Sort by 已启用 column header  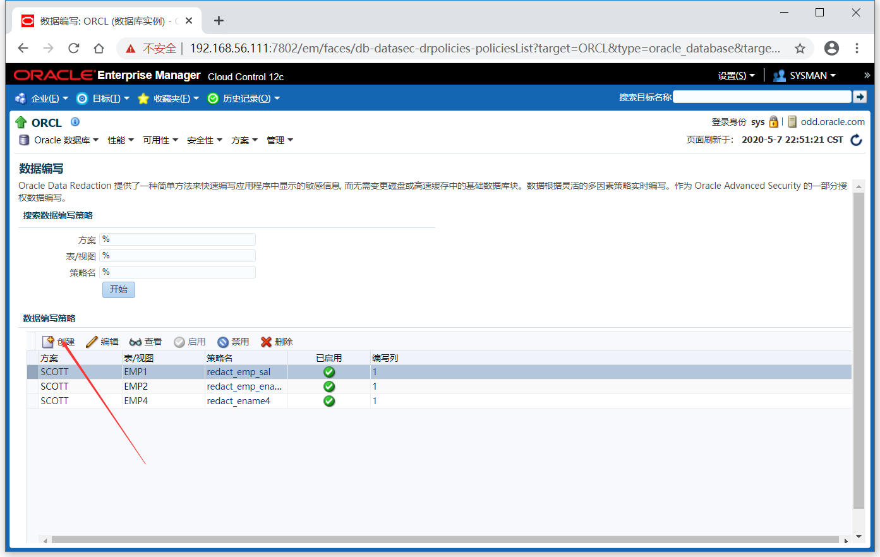(x=329, y=358)
